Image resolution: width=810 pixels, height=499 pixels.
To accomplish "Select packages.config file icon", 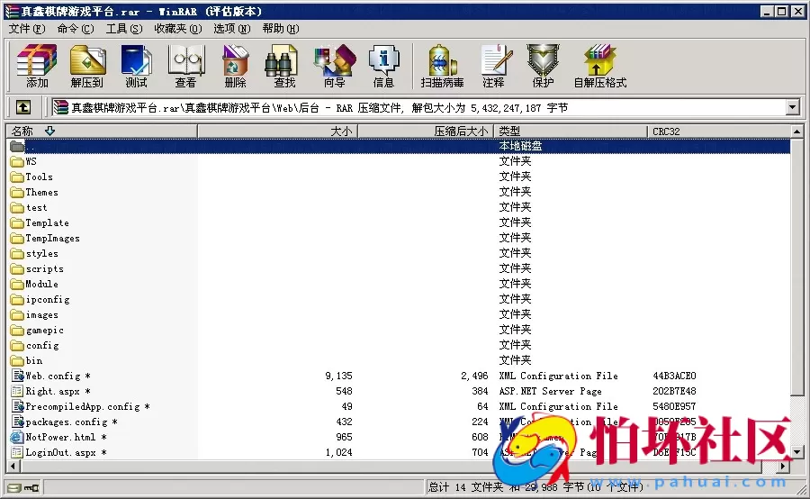I will [18, 422].
